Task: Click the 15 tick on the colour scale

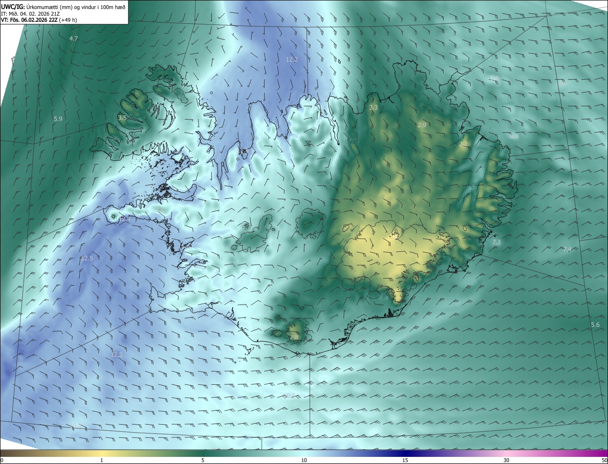Action: pyautogui.click(x=405, y=460)
